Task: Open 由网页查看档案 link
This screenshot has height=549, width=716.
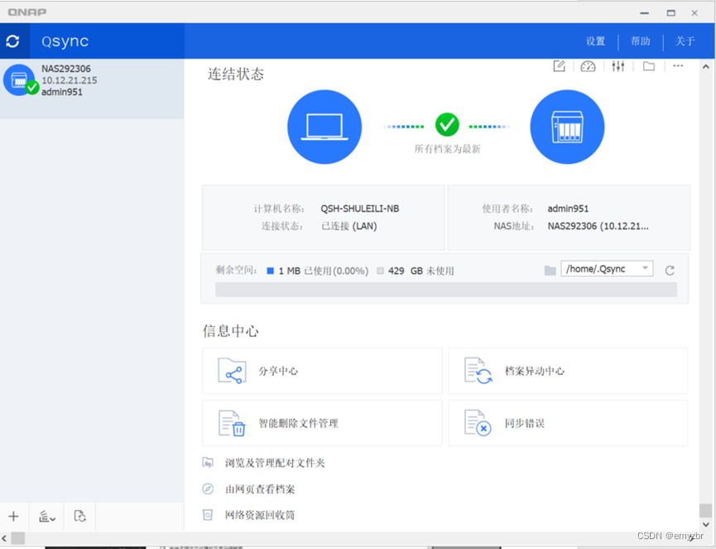Action: 260,489
